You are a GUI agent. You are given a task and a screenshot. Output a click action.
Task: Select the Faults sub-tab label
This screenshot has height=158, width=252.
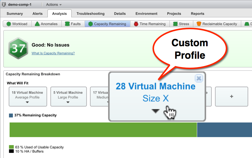coord(76,24)
